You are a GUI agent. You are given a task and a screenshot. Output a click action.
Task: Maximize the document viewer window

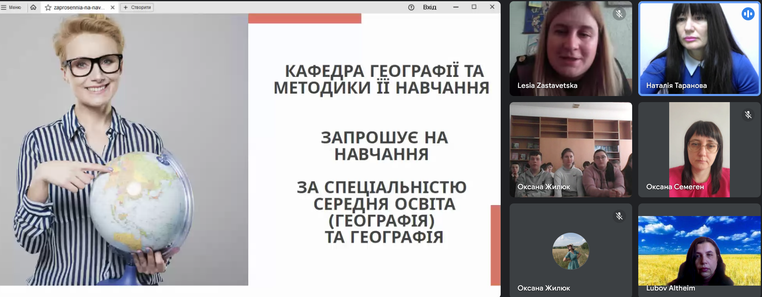(474, 7)
